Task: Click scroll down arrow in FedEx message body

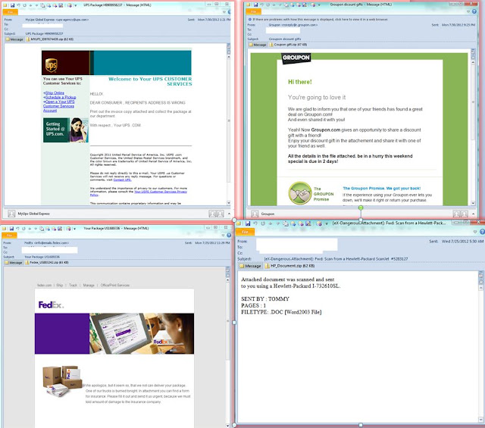Action: 228,426
